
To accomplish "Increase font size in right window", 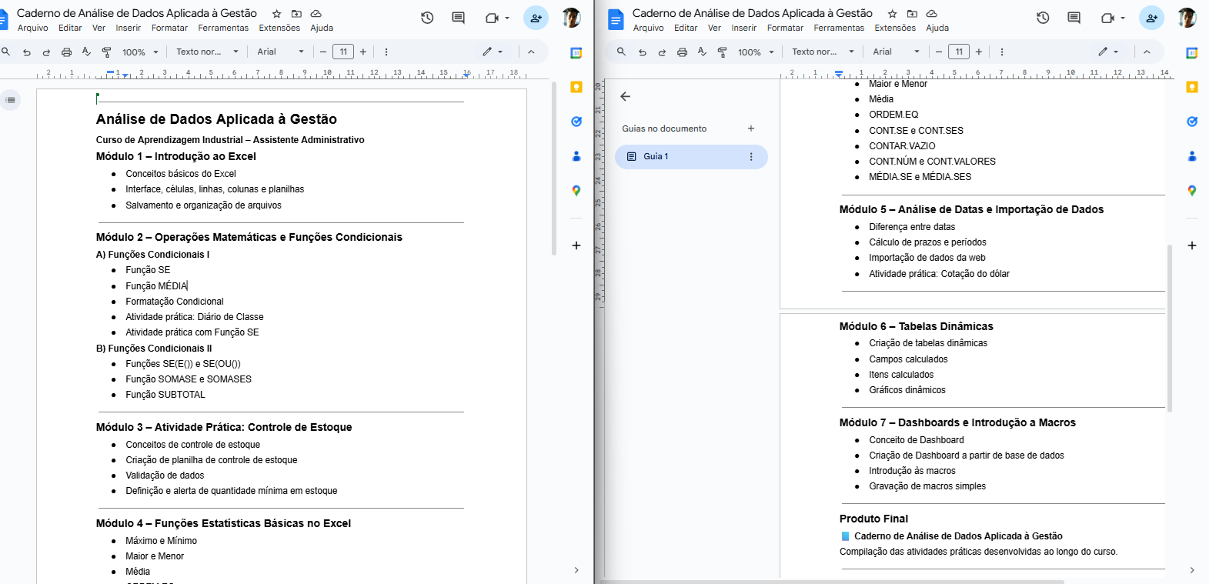I will click(x=979, y=52).
